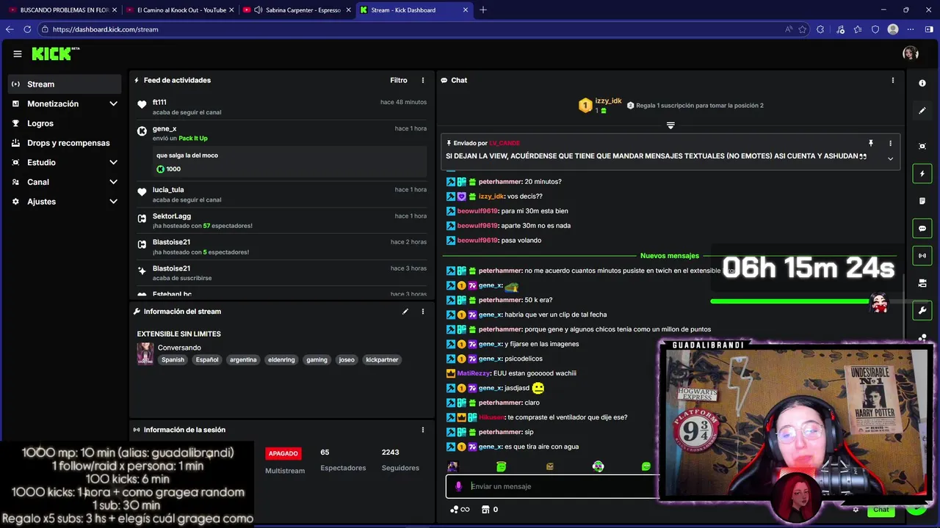Collapse the gift leaderboard arrow
Screen dimensions: 940x528
coord(670,125)
